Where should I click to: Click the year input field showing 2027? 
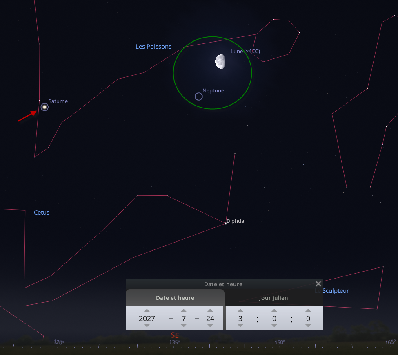coord(147,319)
